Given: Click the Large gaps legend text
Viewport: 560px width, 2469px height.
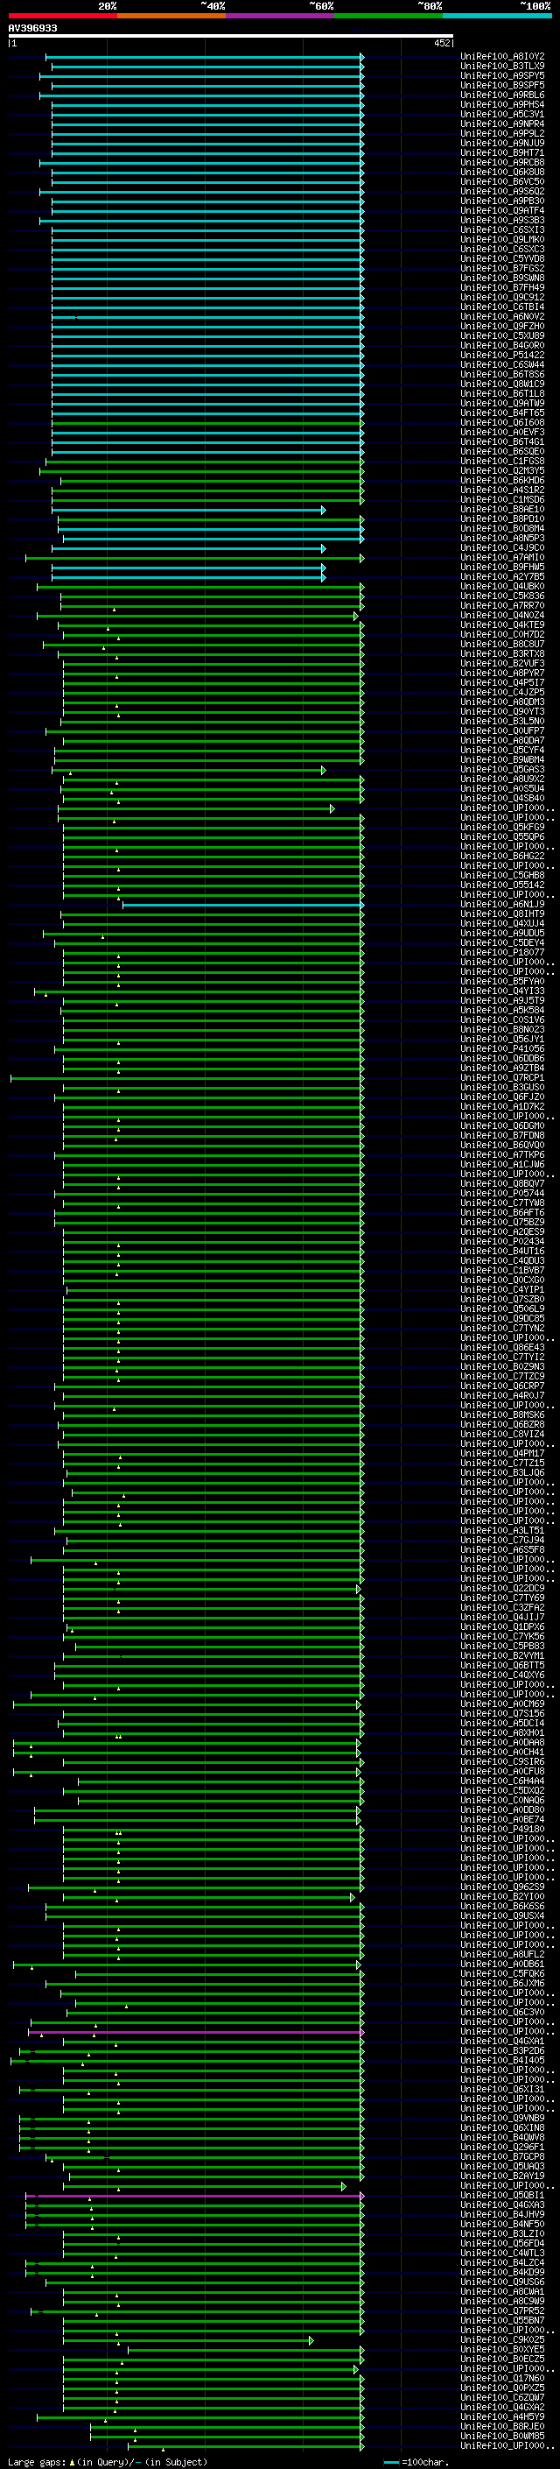Looking at the screenshot, I should [38, 2461].
